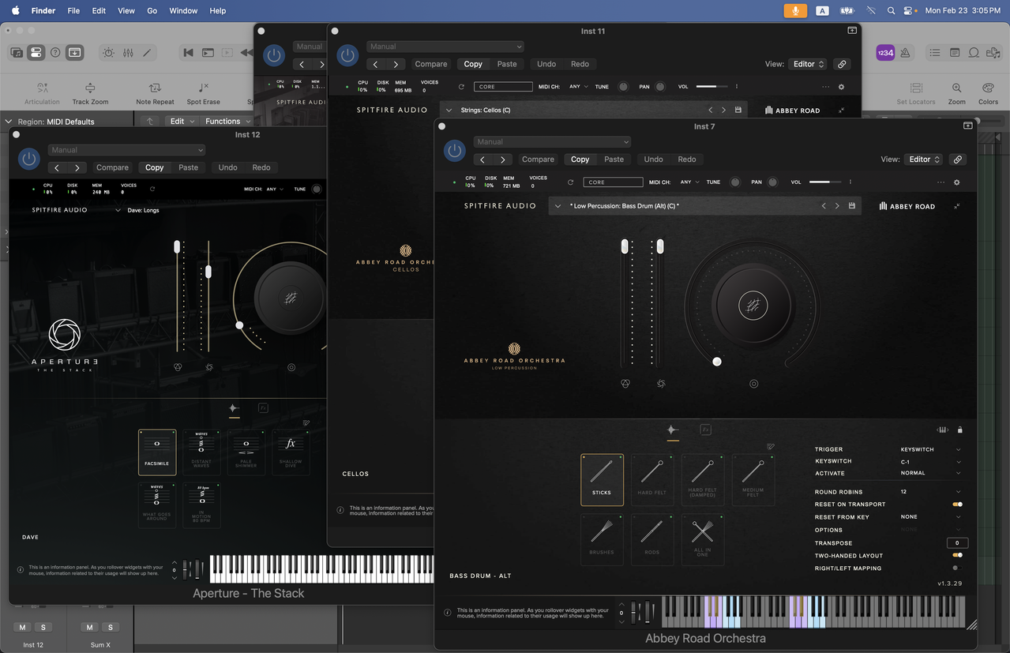Open the Round Robins dropdown
Image resolution: width=1010 pixels, height=653 pixels.
pyautogui.click(x=930, y=492)
